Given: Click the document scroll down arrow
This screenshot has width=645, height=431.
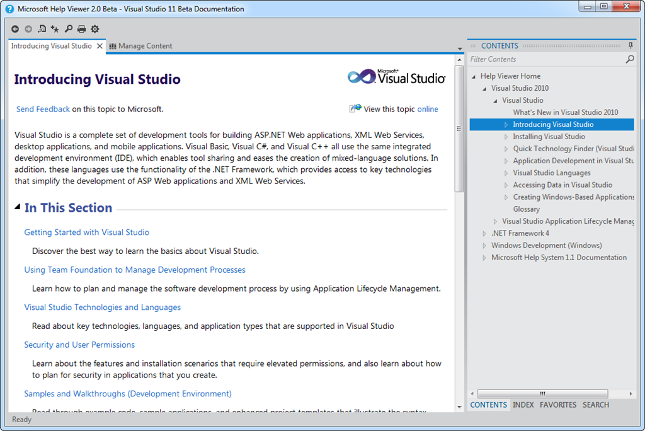Looking at the screenshot, I should point(459,407).
